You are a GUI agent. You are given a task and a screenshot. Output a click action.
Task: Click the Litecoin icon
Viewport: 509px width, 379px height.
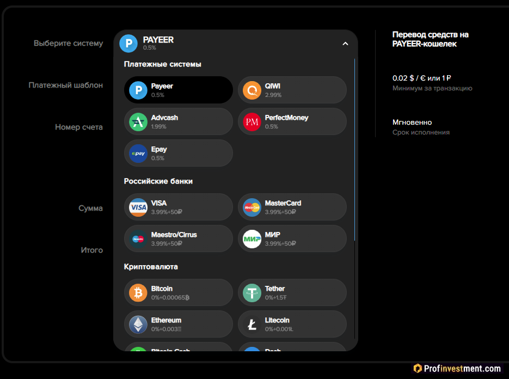coord(252,325)
